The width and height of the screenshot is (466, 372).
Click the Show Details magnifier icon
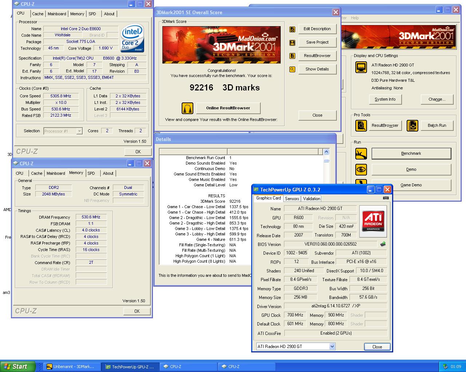click(x=292, y=69)
